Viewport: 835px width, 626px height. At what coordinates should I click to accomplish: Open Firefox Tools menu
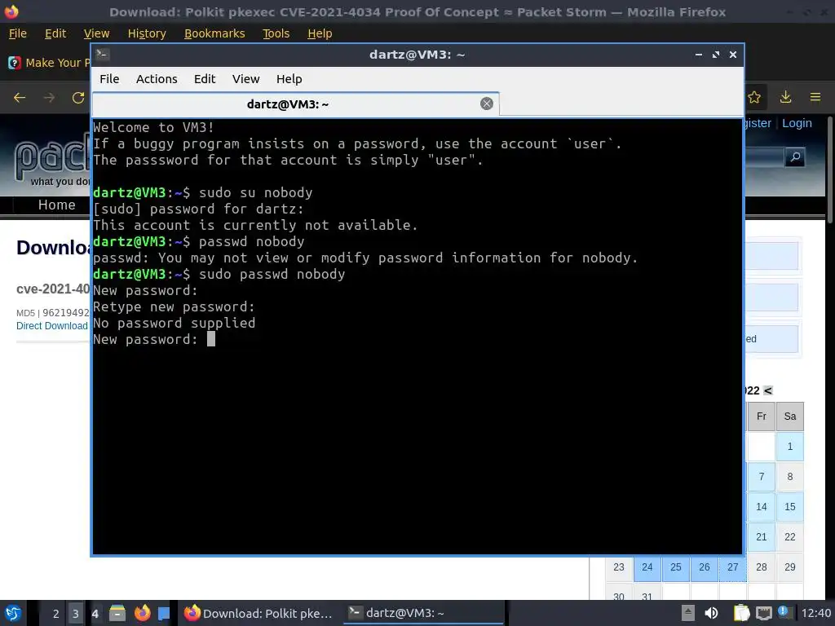pyautogui.click(x=276, y=33)
